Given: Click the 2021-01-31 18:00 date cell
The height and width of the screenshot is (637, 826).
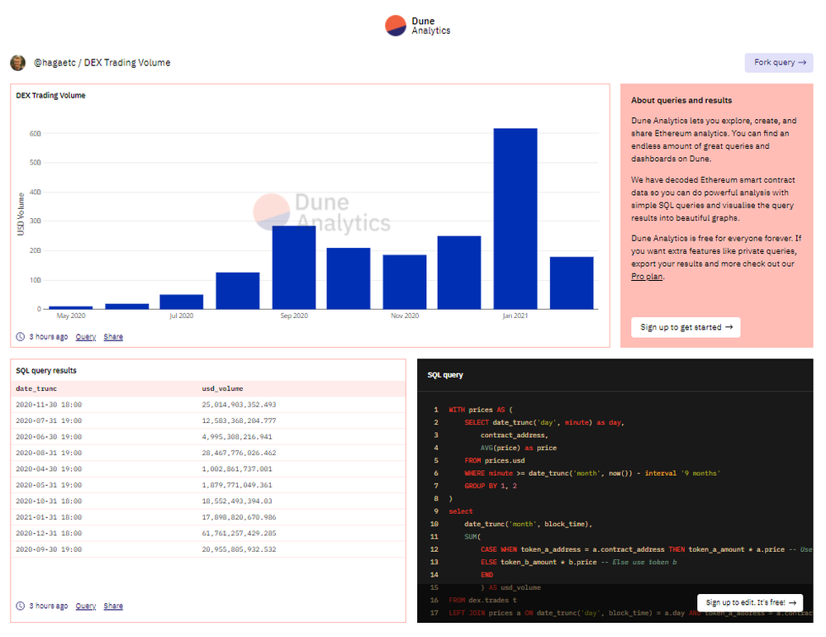Looking at the screenshot, I should pyautogui.click(x=49, y=517).
